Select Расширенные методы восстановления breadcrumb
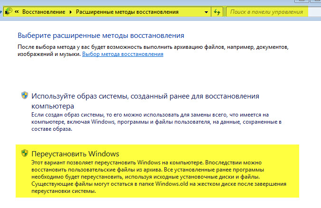This screenshot has width=321, height=208. click(x=127, y=12)
